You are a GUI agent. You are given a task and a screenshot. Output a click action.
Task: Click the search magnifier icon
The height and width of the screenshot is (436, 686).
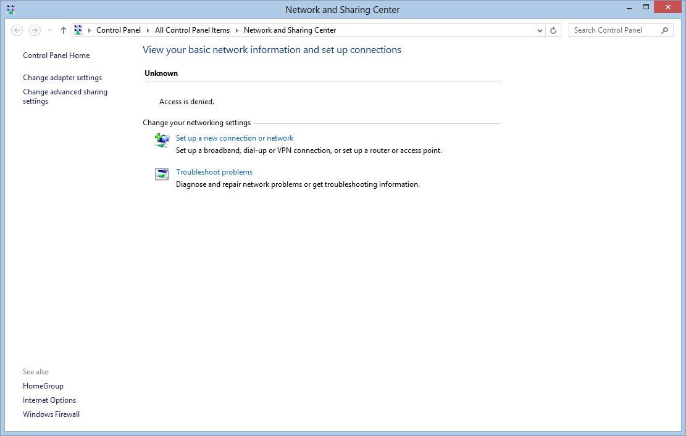664,30
